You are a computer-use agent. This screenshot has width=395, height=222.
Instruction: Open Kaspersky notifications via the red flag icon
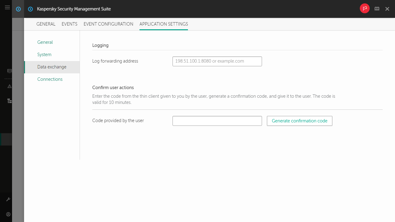click(364, 8)
